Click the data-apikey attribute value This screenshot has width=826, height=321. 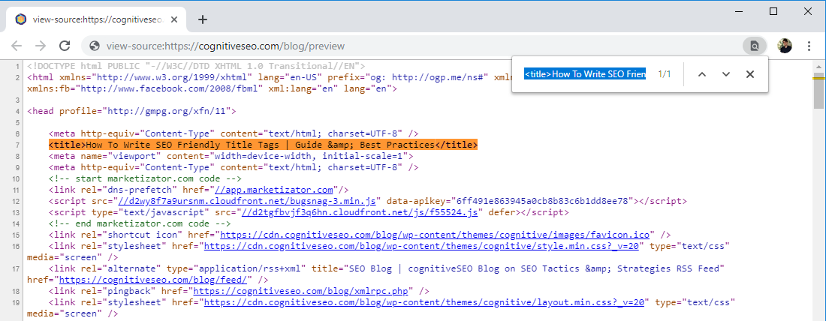click(x=542, y=201)
